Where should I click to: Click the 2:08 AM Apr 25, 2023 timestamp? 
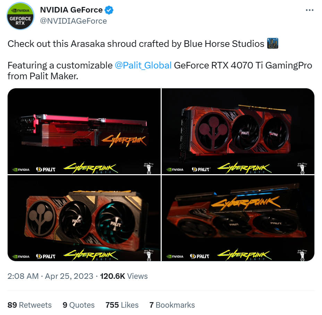(50, 276)
